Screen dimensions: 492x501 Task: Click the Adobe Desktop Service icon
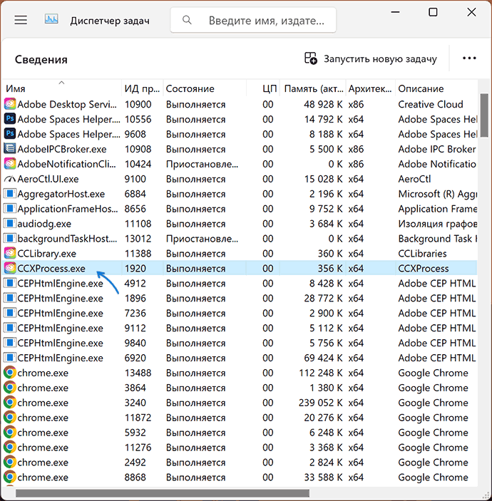tap(10, 104)
